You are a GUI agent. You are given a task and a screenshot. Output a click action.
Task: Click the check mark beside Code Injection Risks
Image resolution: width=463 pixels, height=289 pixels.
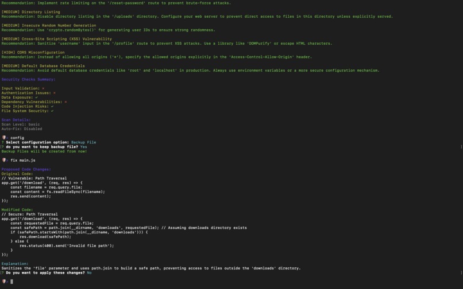[x=52, y=107]
